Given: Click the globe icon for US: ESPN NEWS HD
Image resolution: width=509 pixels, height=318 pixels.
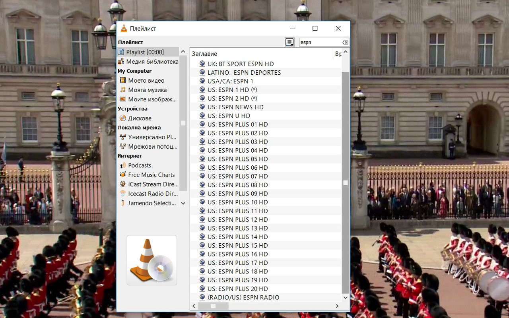Looking at the screenshot, I should point(202,107).
